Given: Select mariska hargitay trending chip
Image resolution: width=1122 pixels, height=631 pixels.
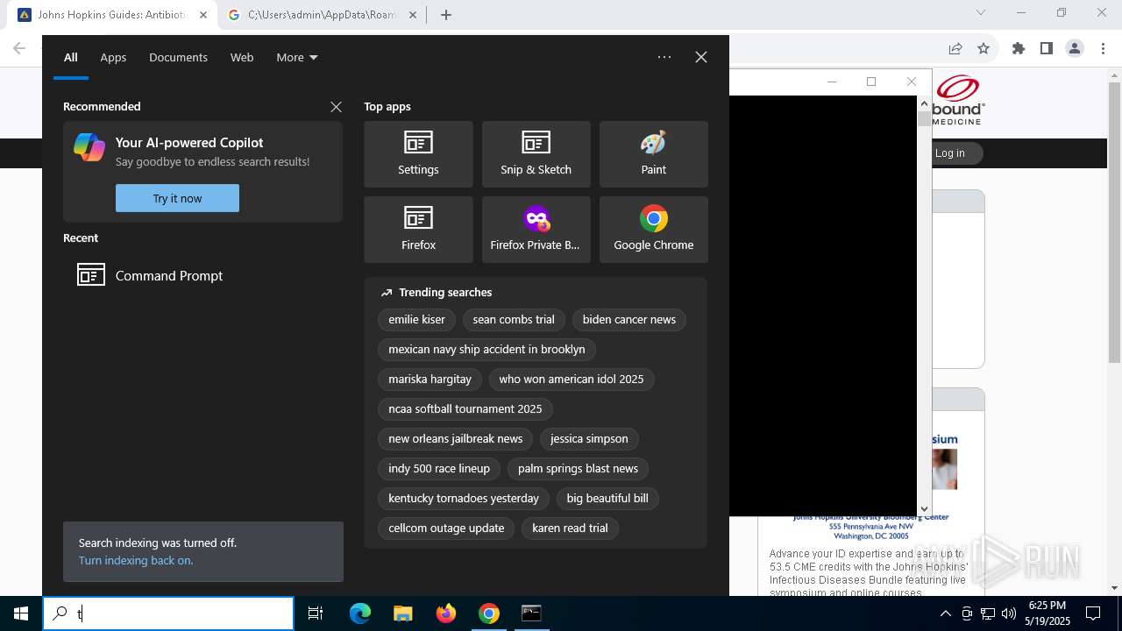Looking at the screenshot, I should (430, 379).
